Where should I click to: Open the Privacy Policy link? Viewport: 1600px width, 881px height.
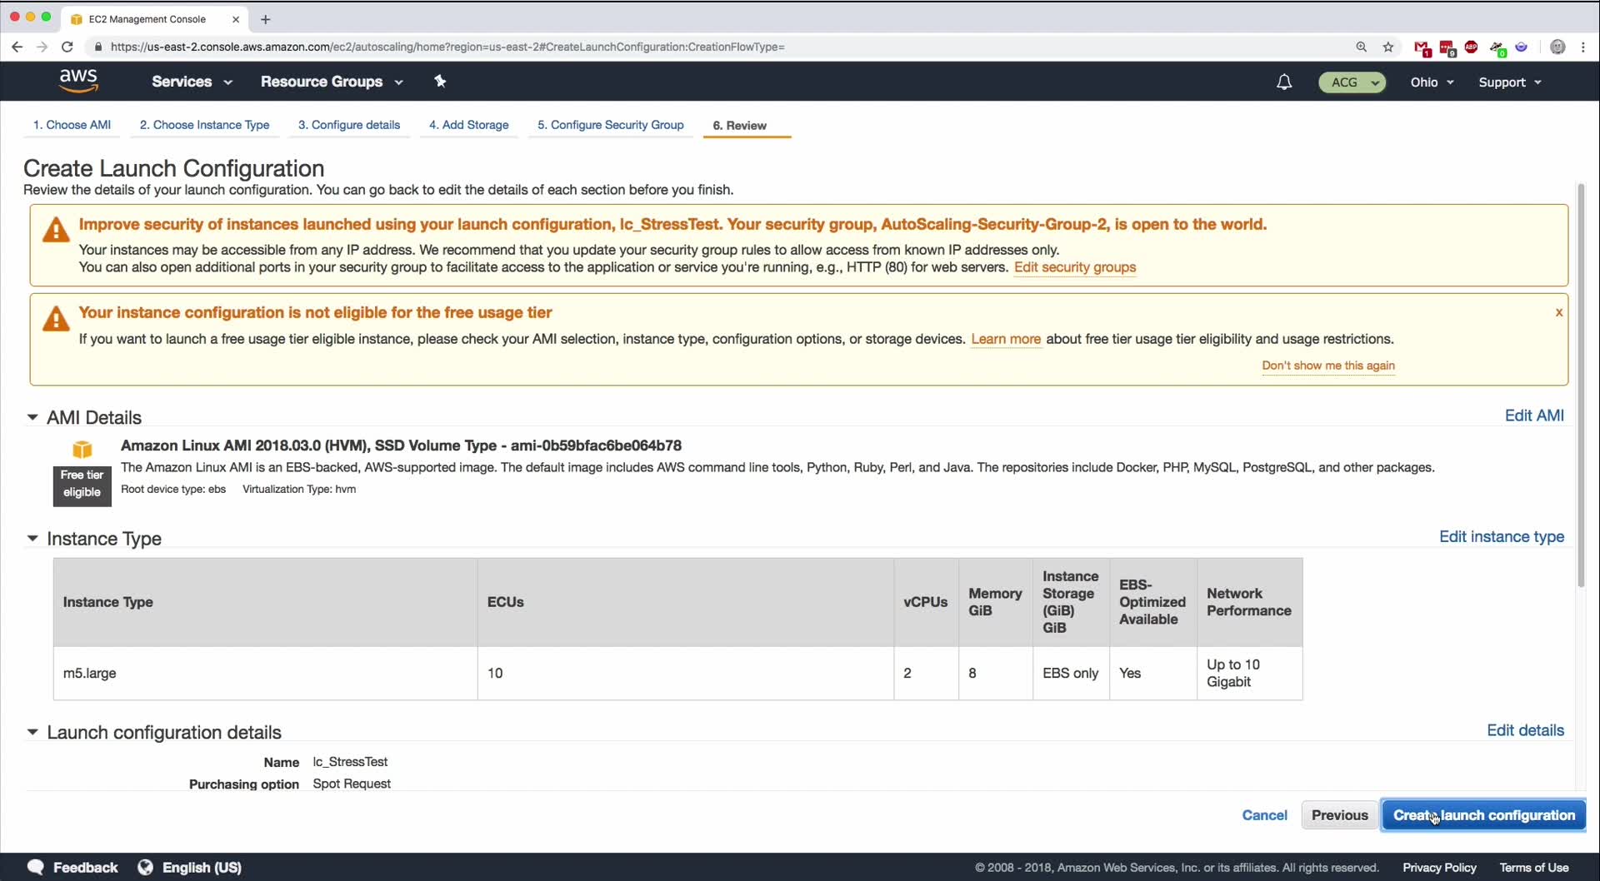1439,868
